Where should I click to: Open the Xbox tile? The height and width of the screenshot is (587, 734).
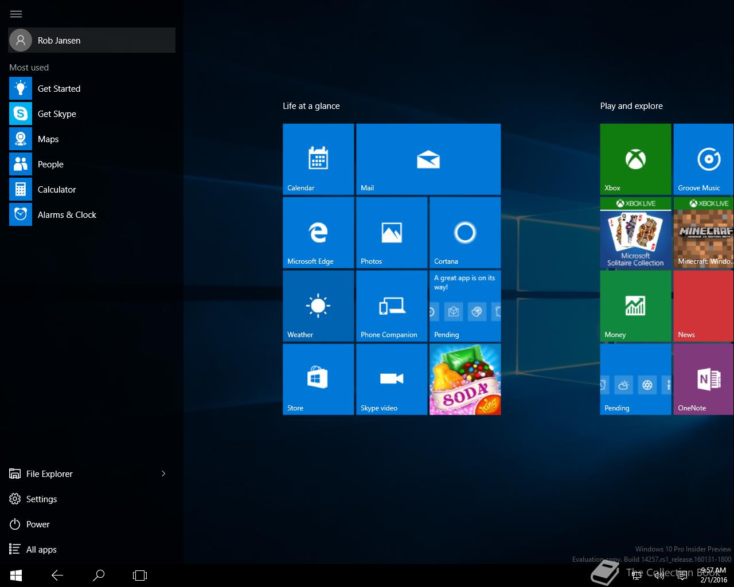[635, 159]
